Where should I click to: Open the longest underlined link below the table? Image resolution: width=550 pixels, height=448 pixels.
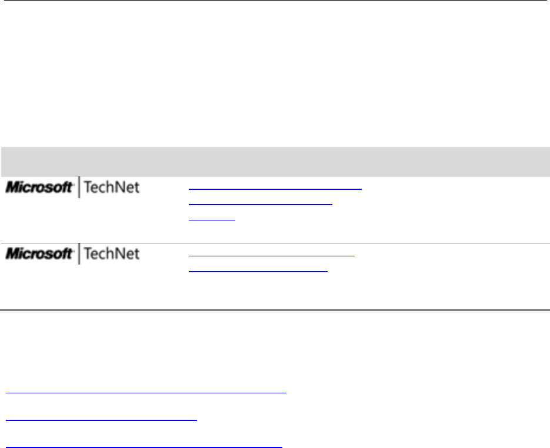tap(146, 393)
